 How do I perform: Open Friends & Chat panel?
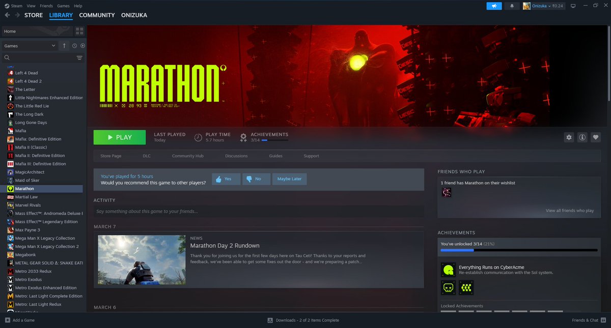[x=589, y=320]
